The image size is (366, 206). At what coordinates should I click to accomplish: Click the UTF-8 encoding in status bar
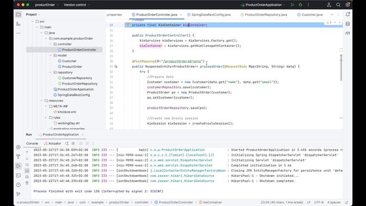[x=319, y=202]
